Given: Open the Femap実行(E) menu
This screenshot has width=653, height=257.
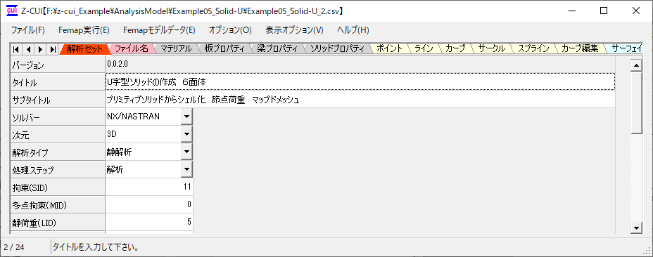Looking at the screenshot, I should coord(84,30).
